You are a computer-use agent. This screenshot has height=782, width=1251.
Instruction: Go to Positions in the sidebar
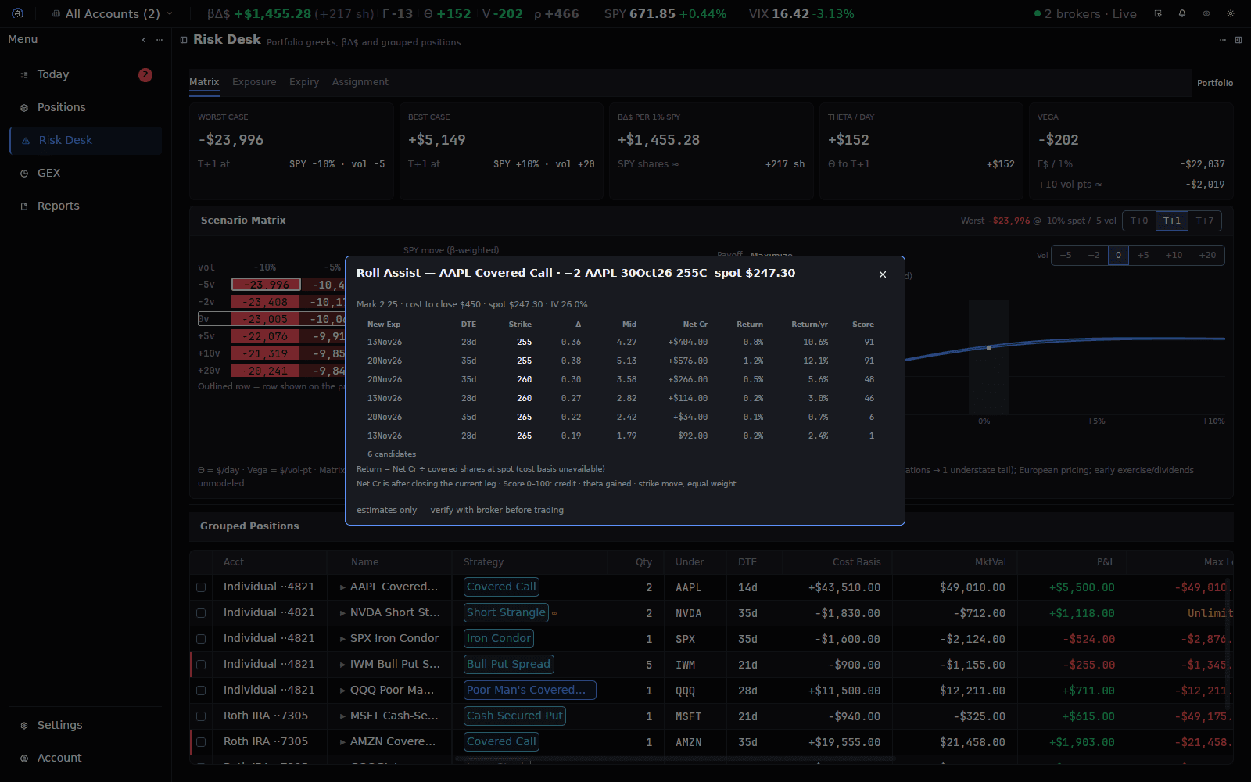coord(86,107)
